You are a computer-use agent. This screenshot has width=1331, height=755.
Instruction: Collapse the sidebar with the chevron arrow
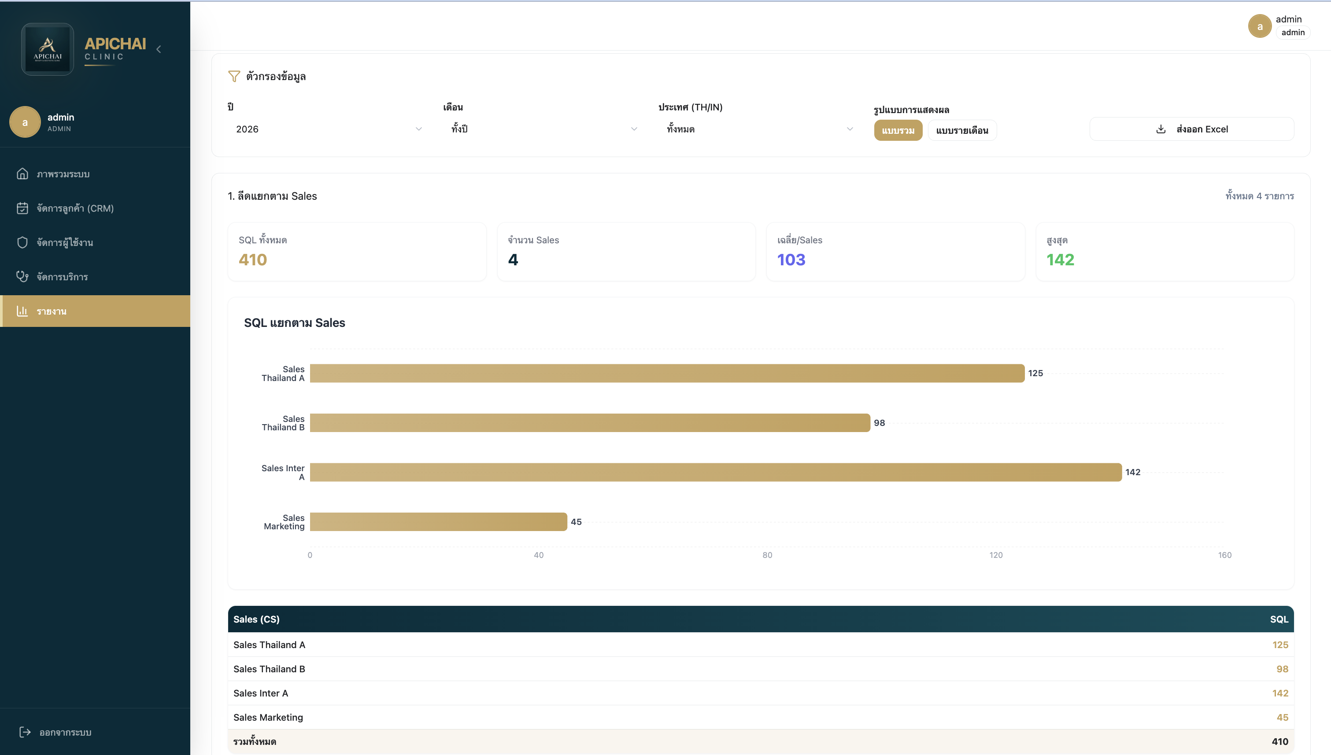[159, 49]
